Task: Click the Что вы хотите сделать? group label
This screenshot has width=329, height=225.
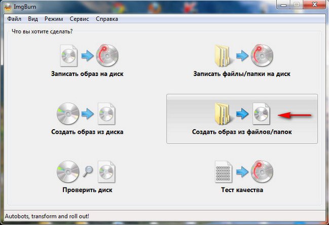Action: [42, 31]
